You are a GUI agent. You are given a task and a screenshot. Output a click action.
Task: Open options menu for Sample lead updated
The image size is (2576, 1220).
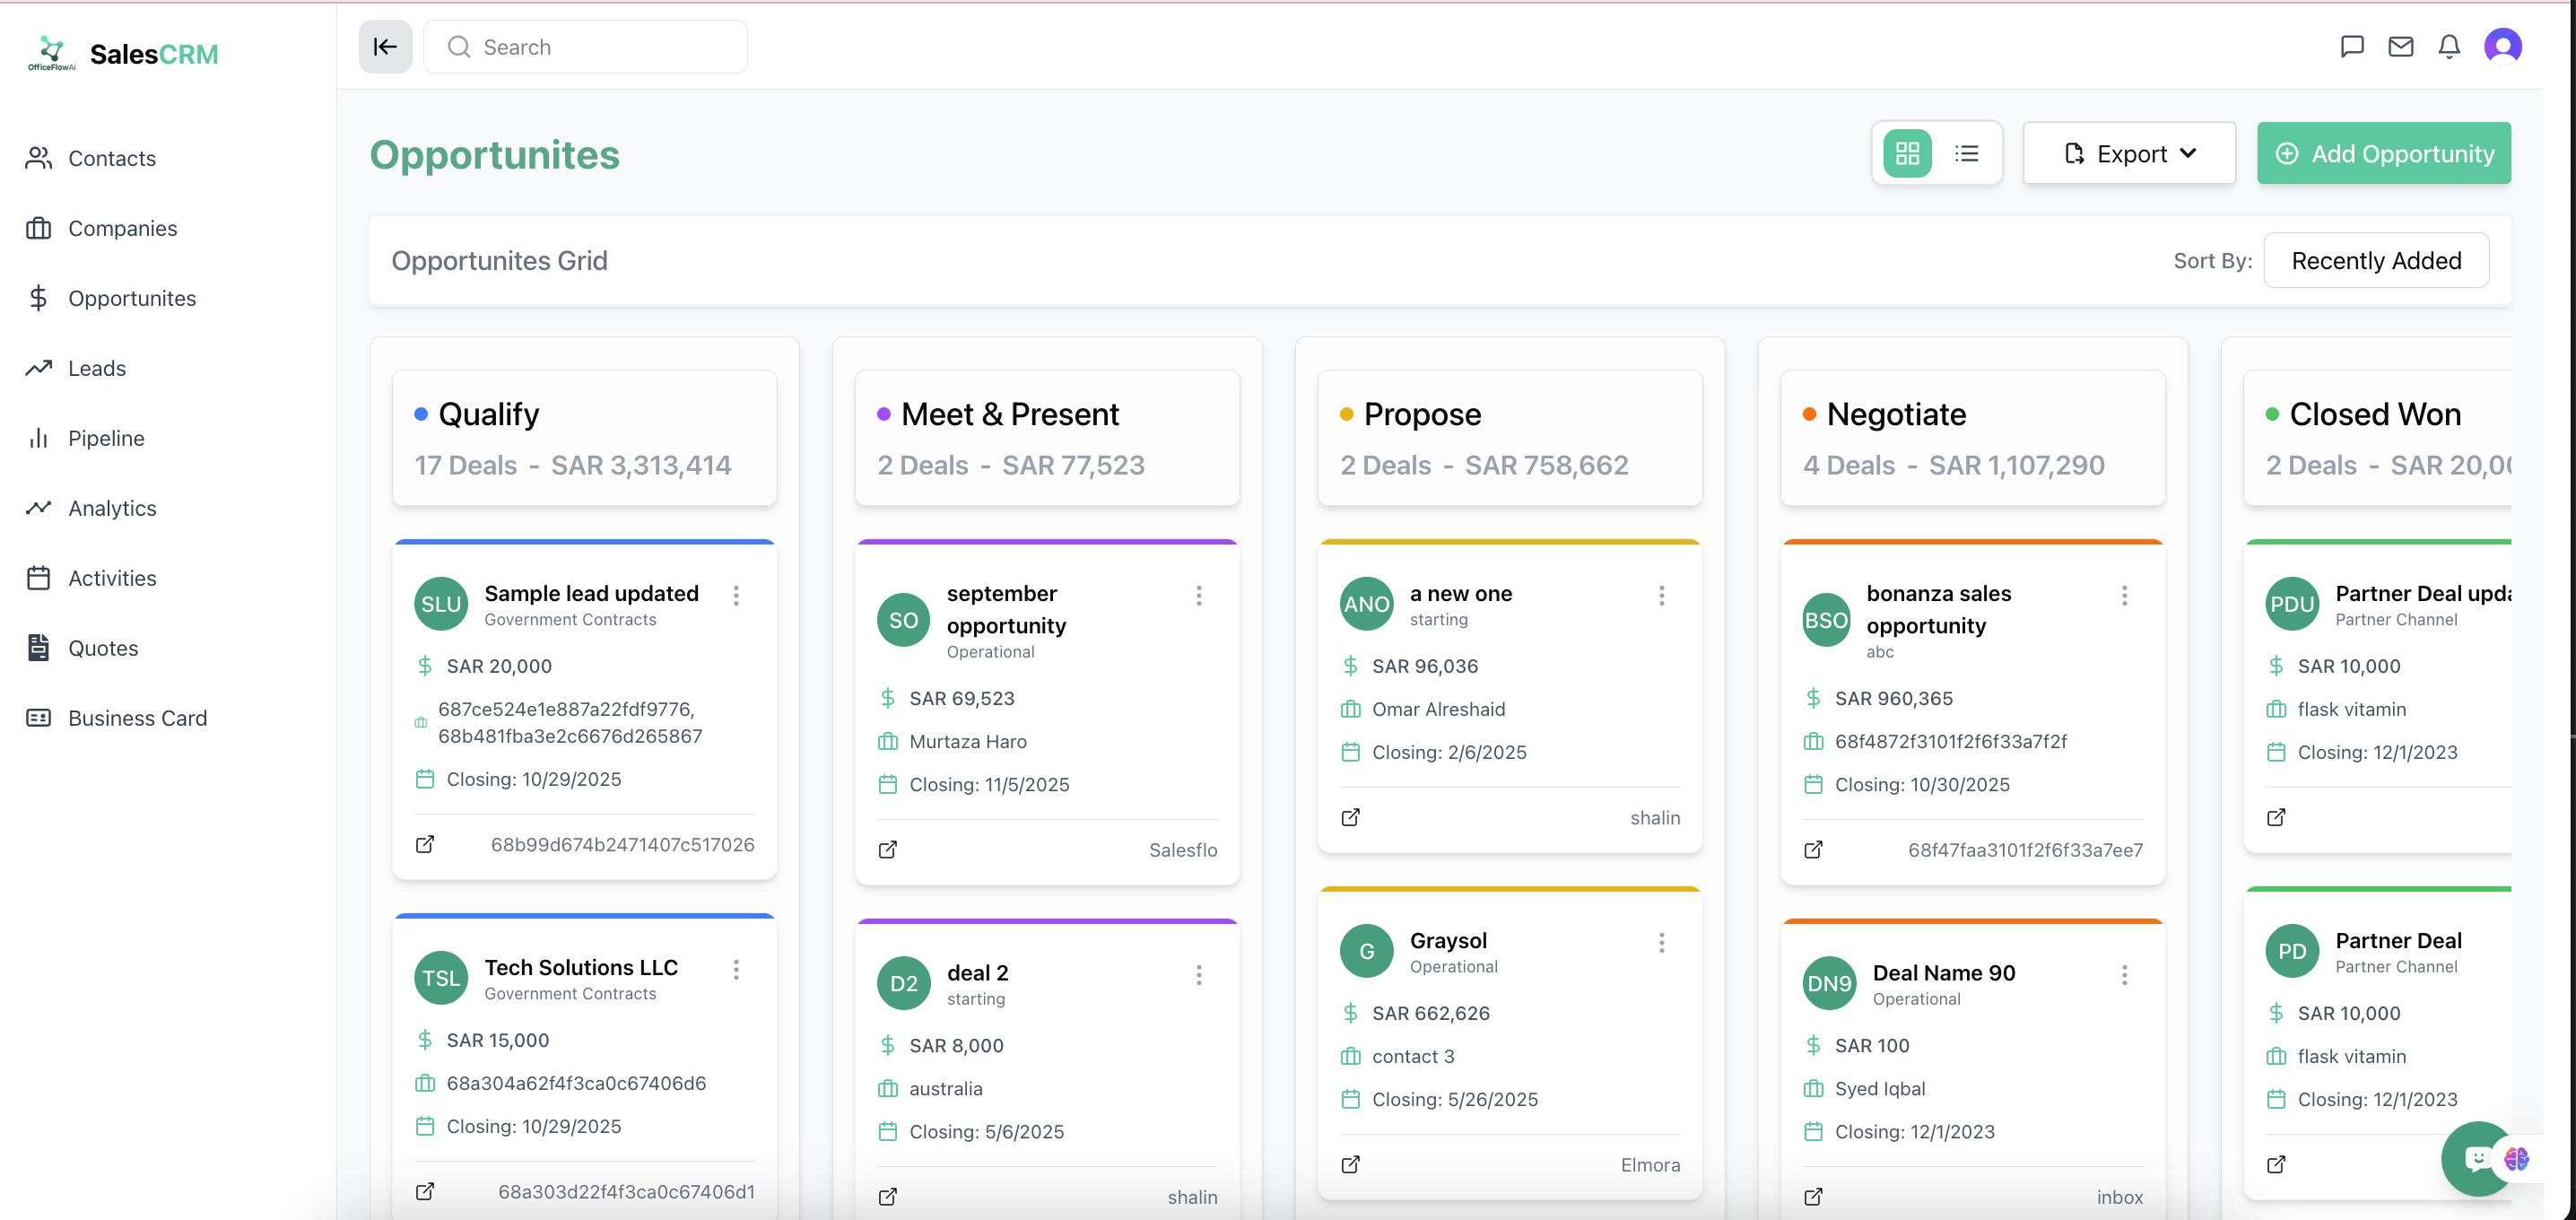click(x=736, y=596)
